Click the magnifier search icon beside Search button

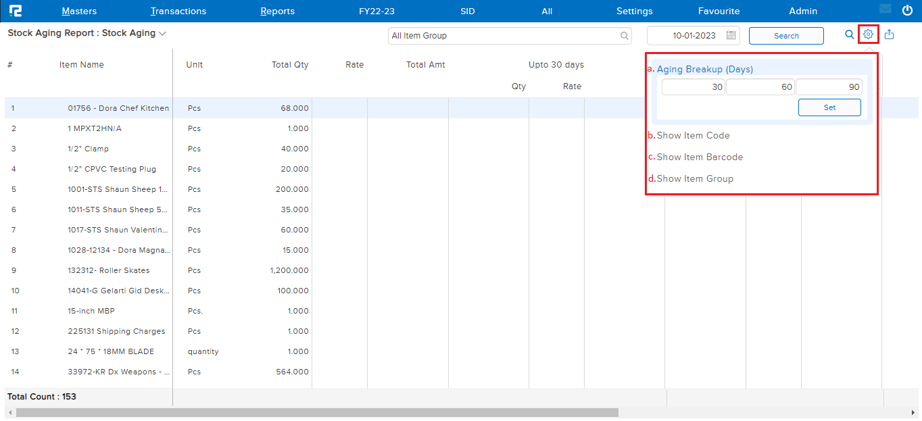(x=850, y=35)
